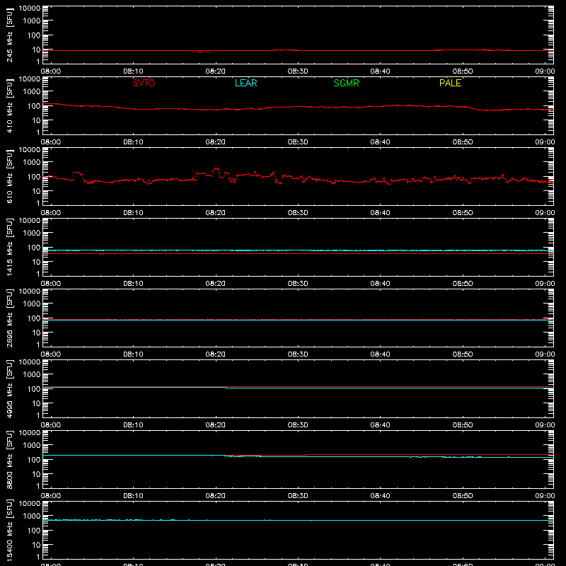
Task: Select the 610 MHz [SFU] axis title
Action: [x=9, y=177]
